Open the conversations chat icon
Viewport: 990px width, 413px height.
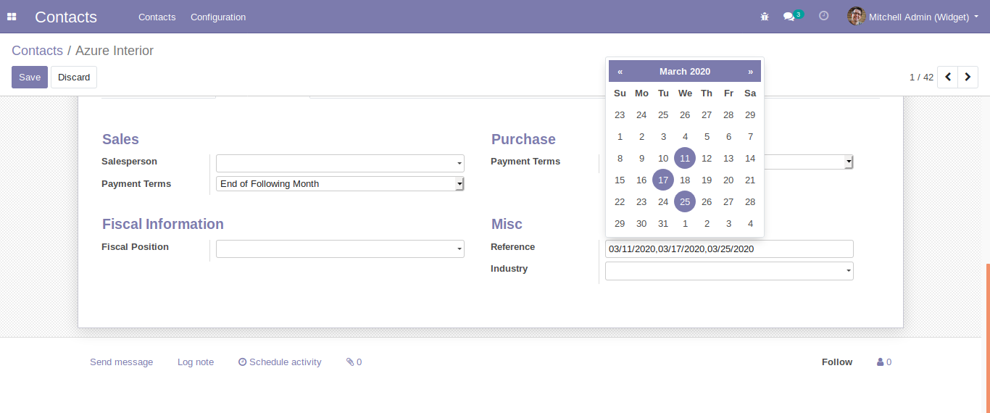[789, 17]
